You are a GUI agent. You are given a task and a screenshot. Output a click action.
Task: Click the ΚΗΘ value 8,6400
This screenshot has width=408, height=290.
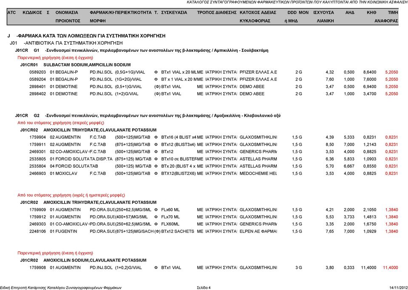coord(370,72)
